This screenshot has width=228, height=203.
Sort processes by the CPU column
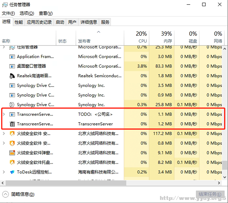tap(136, 38)
